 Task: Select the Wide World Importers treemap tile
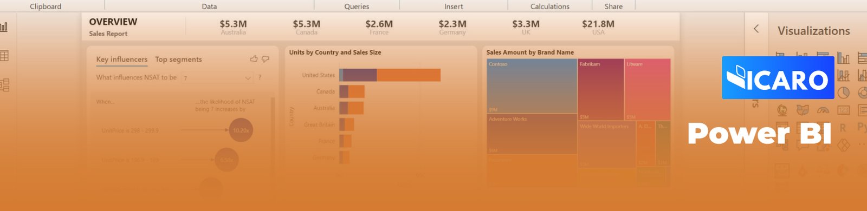tap(606, 144)
